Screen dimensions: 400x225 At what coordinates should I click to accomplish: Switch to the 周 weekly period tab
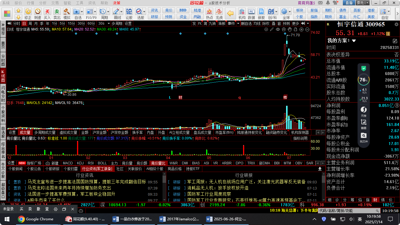30,23
